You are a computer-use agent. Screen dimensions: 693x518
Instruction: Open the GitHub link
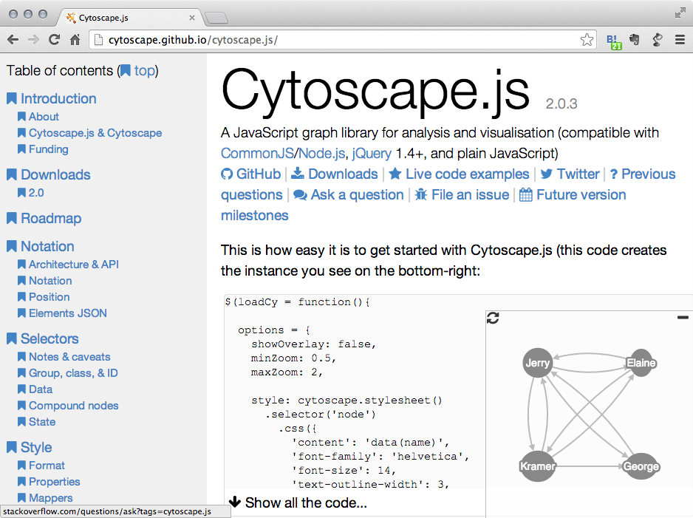251,174
